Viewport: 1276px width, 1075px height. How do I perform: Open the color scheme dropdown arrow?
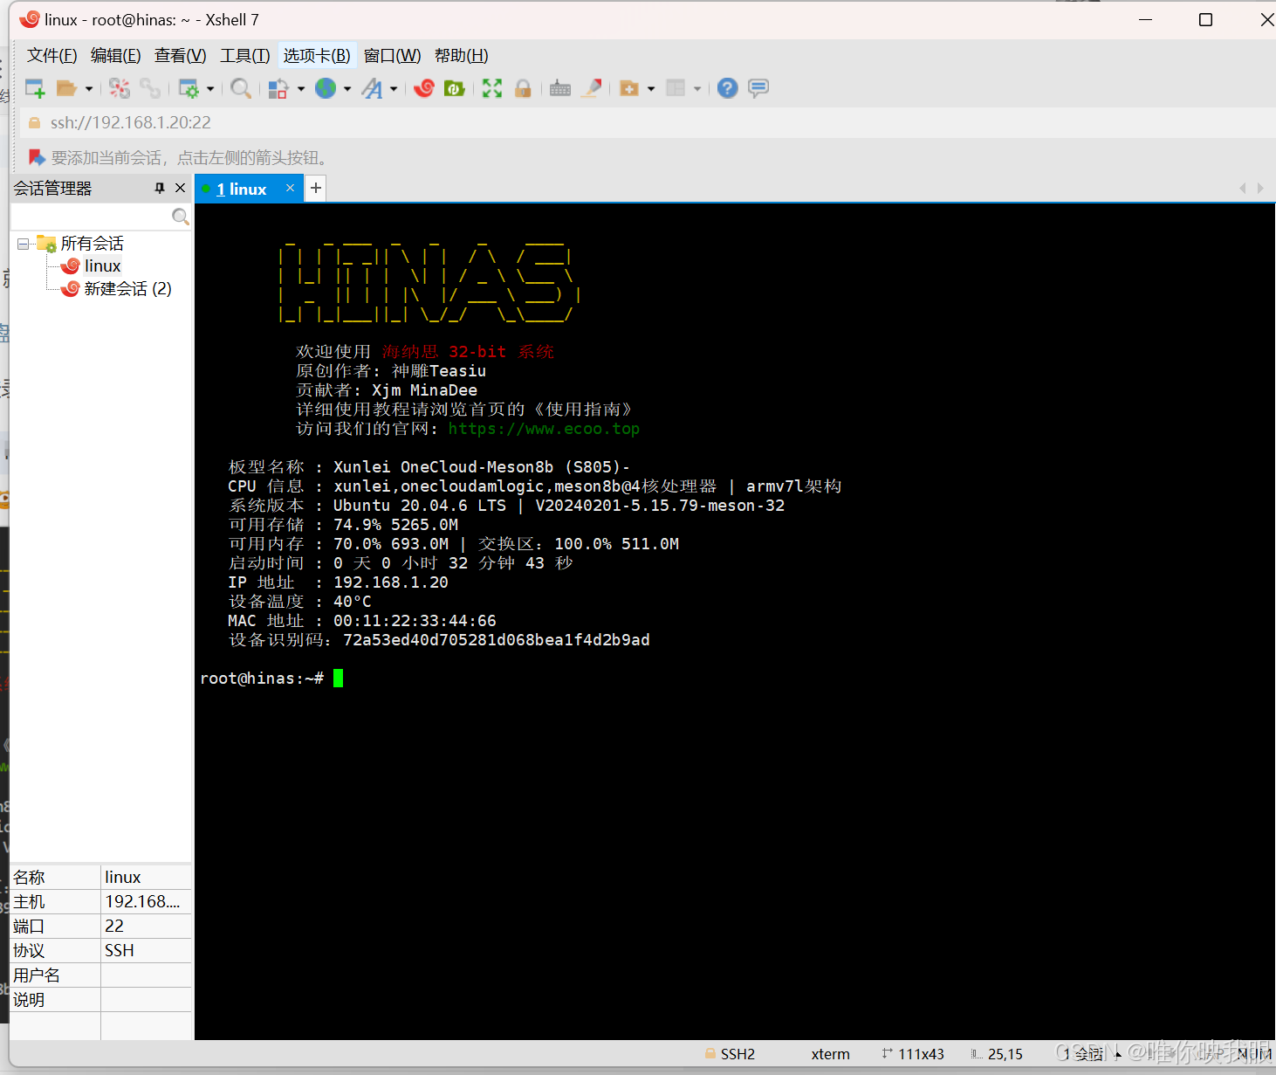coord(301,89)
